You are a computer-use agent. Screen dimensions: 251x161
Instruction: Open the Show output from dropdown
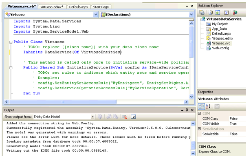tap(64, 117)
